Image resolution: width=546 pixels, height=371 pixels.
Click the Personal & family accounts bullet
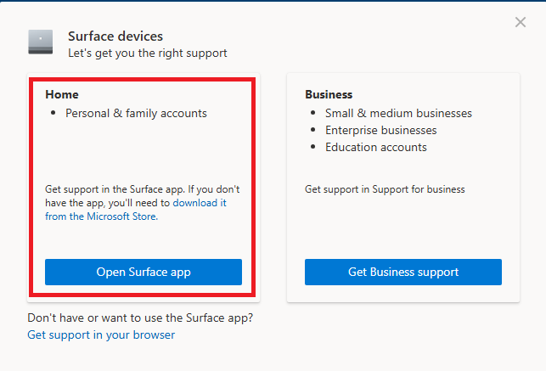tap(136, 113)
